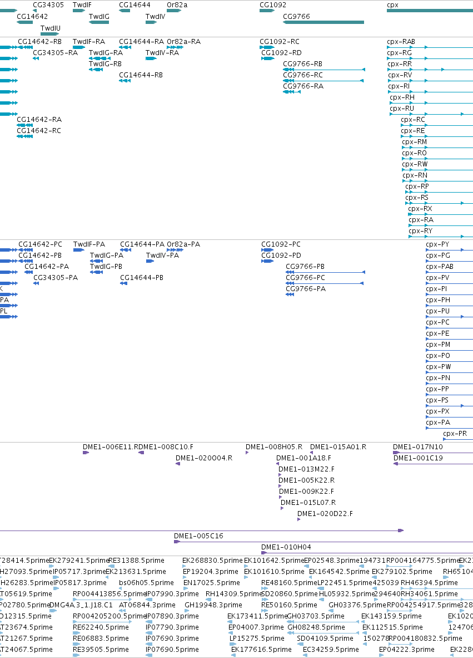Select transcript cpx-RW label
Screen dimensions: 473x658
[x=414, y=164]
